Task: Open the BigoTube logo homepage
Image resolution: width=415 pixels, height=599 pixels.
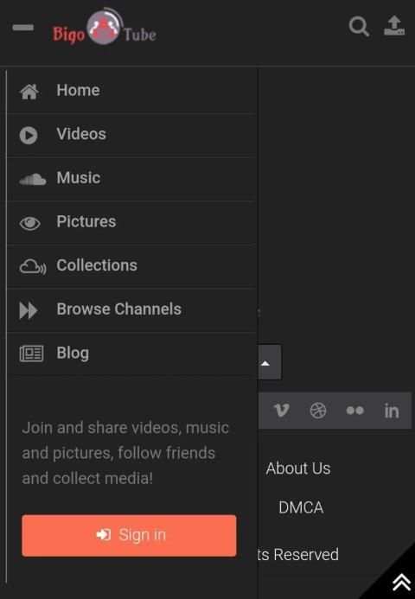Action: 105,28
